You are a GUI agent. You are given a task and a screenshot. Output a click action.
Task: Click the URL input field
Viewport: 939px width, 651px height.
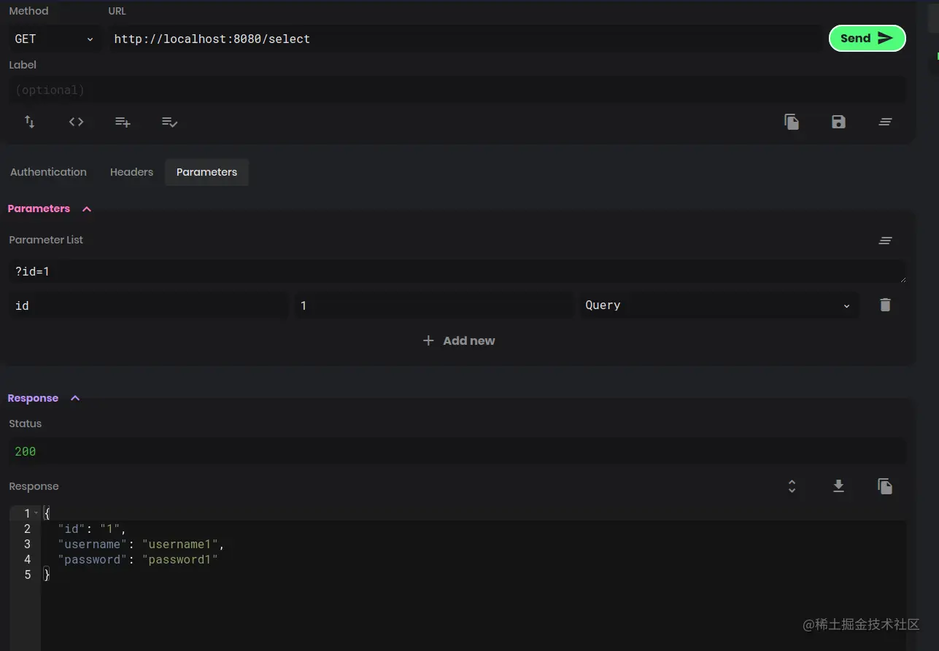[x=465, y=39]
